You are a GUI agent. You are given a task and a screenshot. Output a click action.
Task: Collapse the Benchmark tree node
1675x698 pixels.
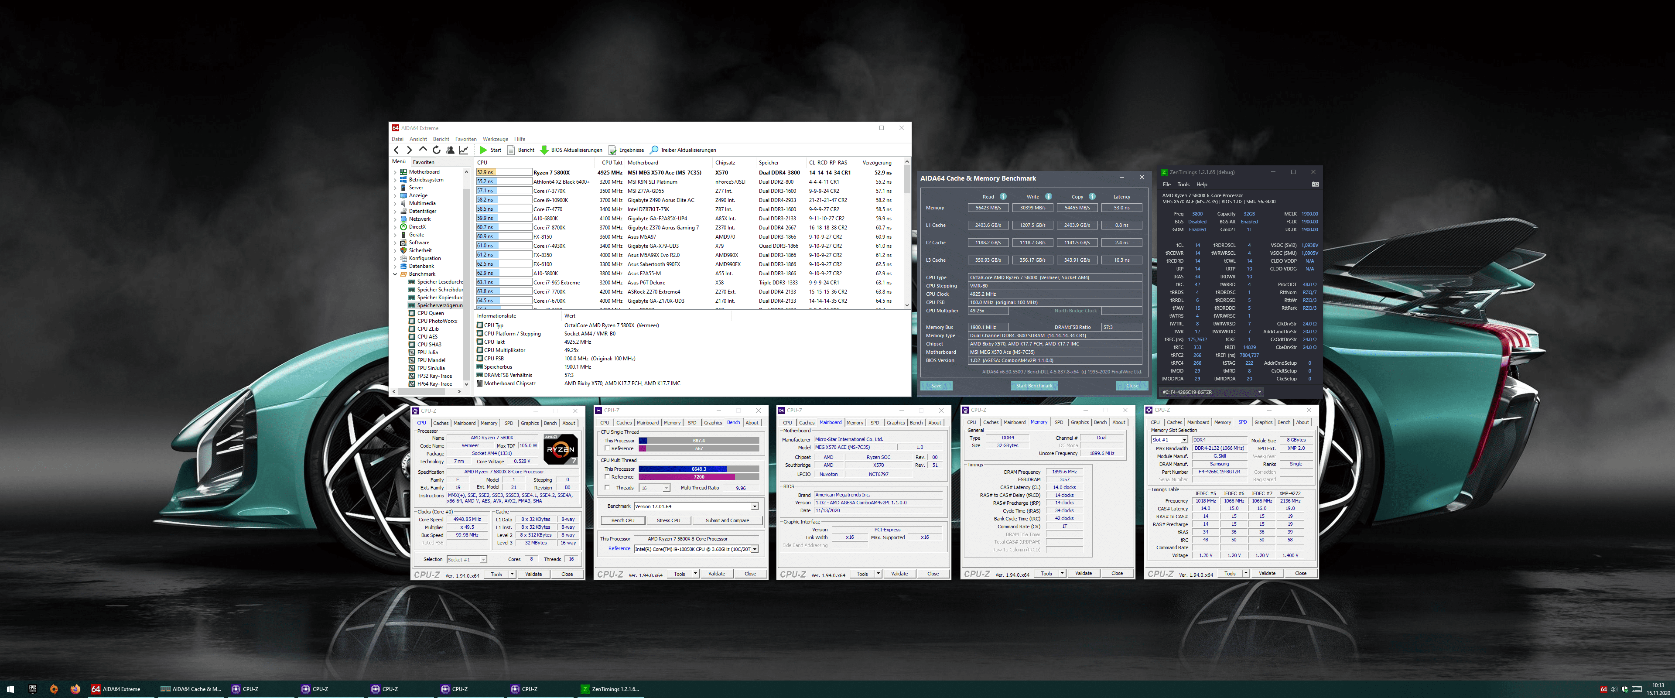(x=395, y=274)
